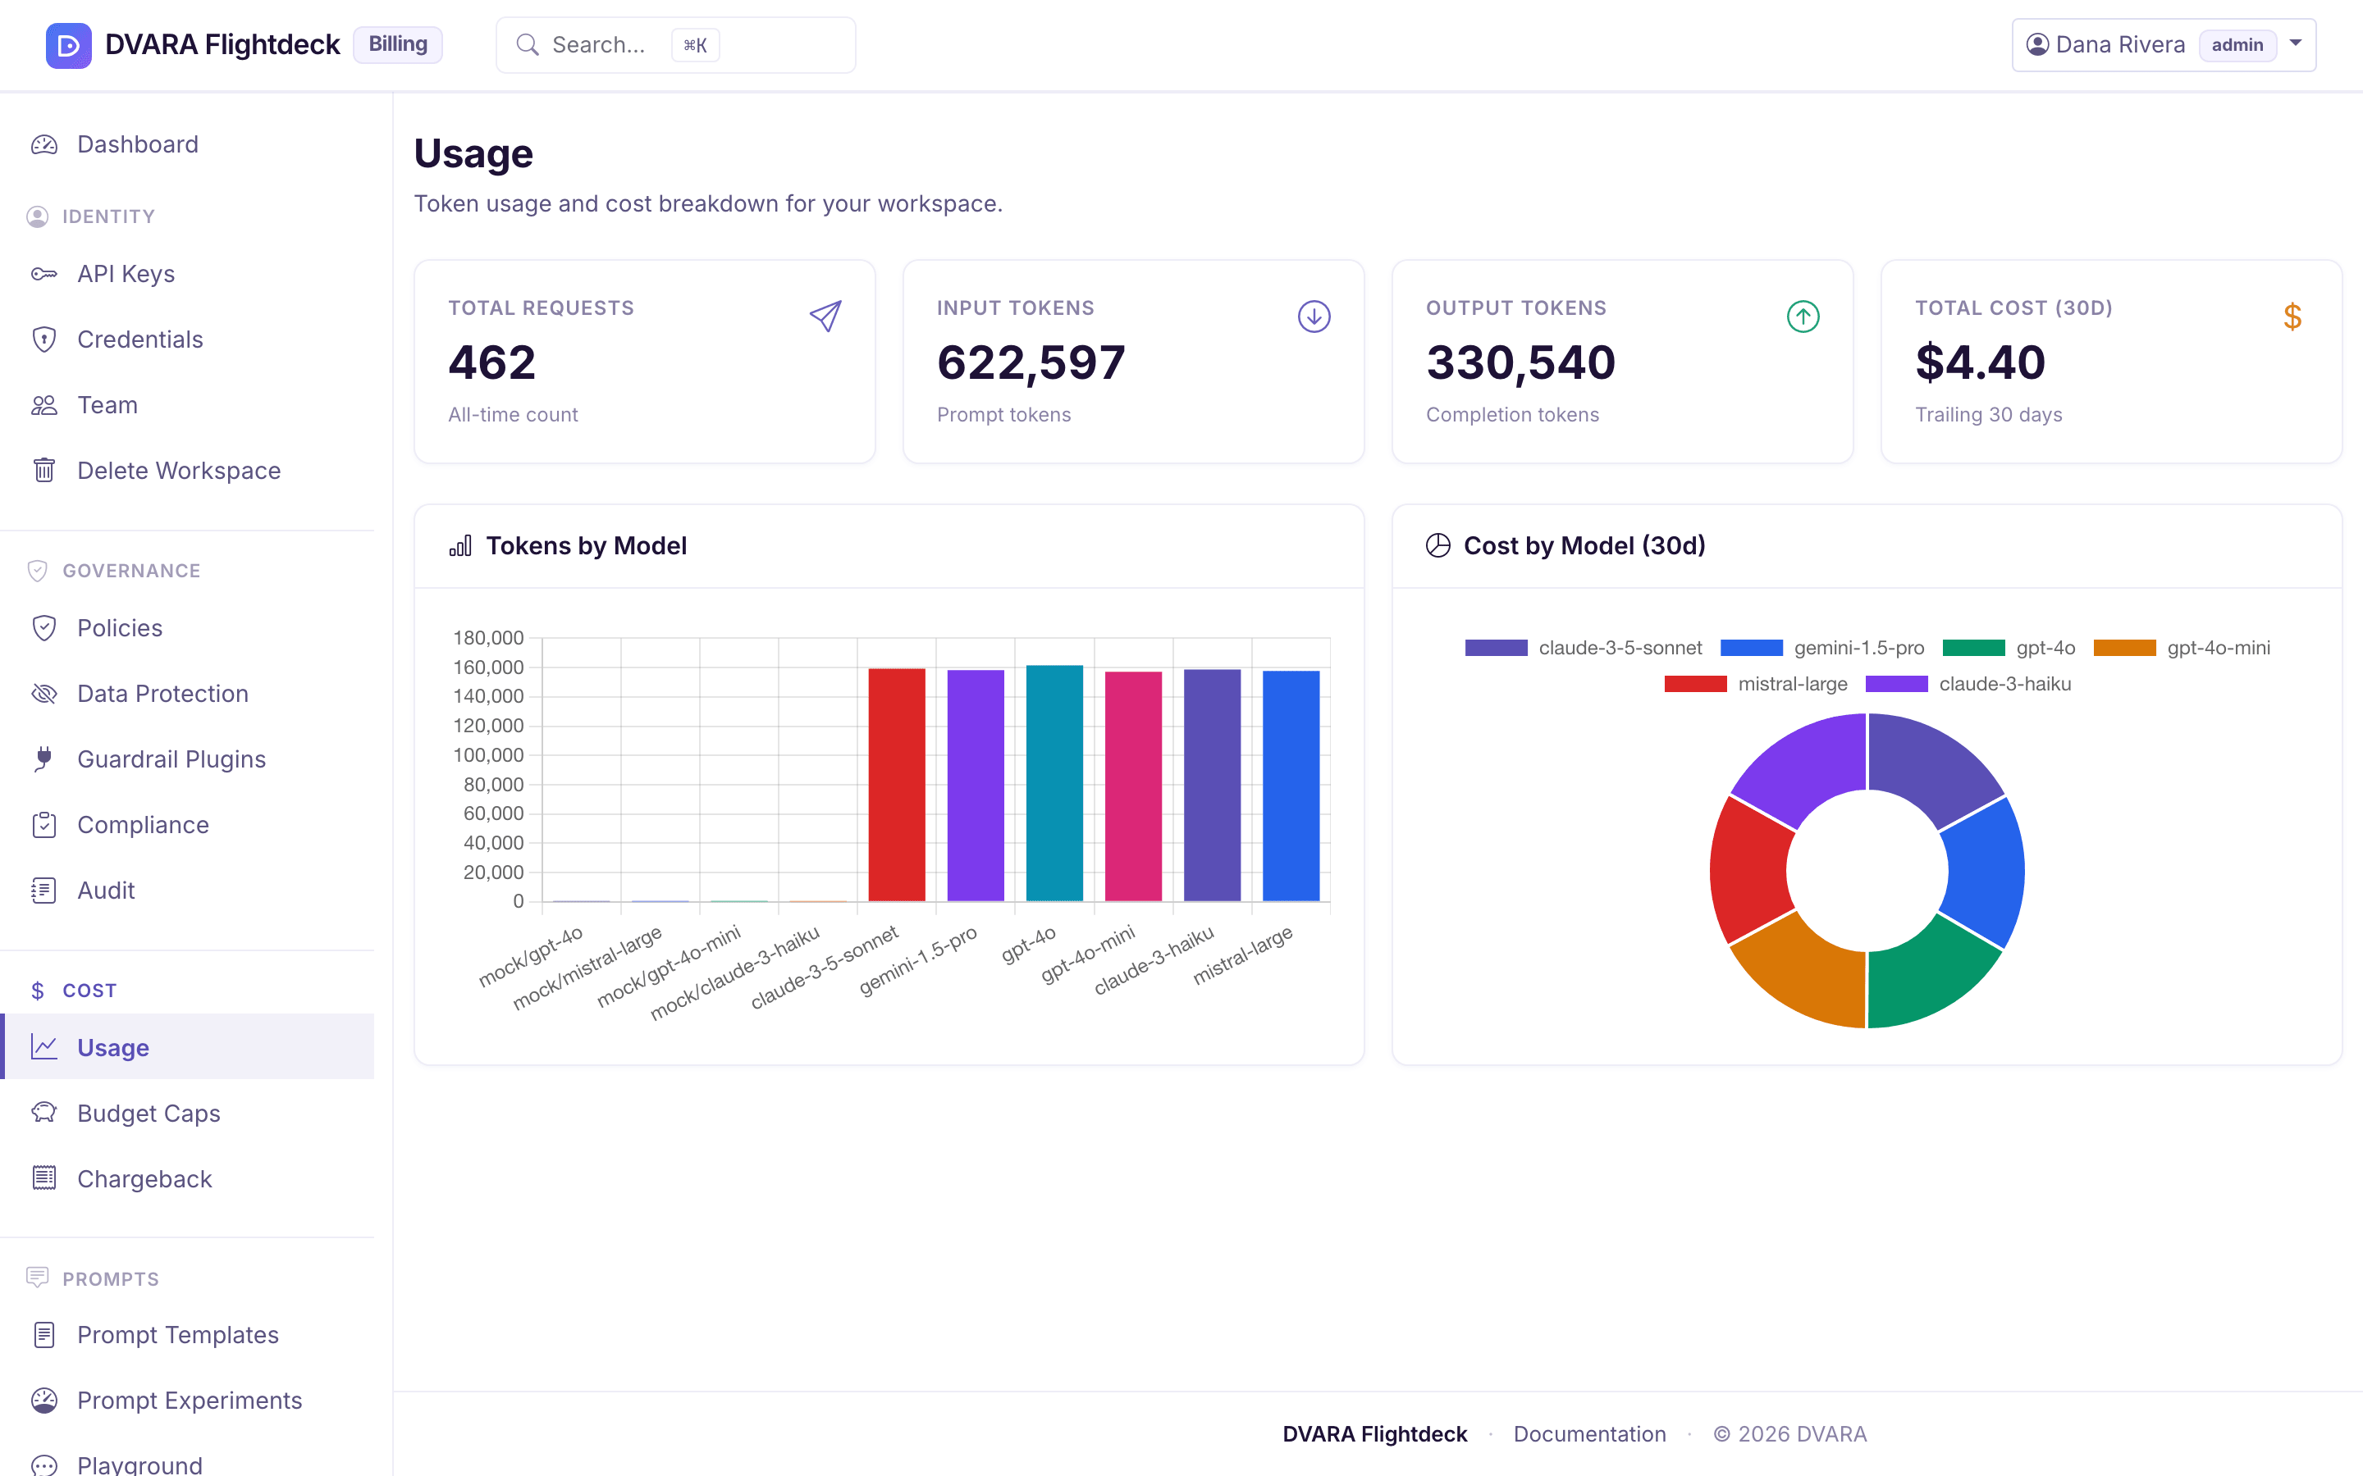Toggle gpt-4o-mini legend entry in cost chart
Viewport: 2363px width, 1476px height.
(2182, 648)
